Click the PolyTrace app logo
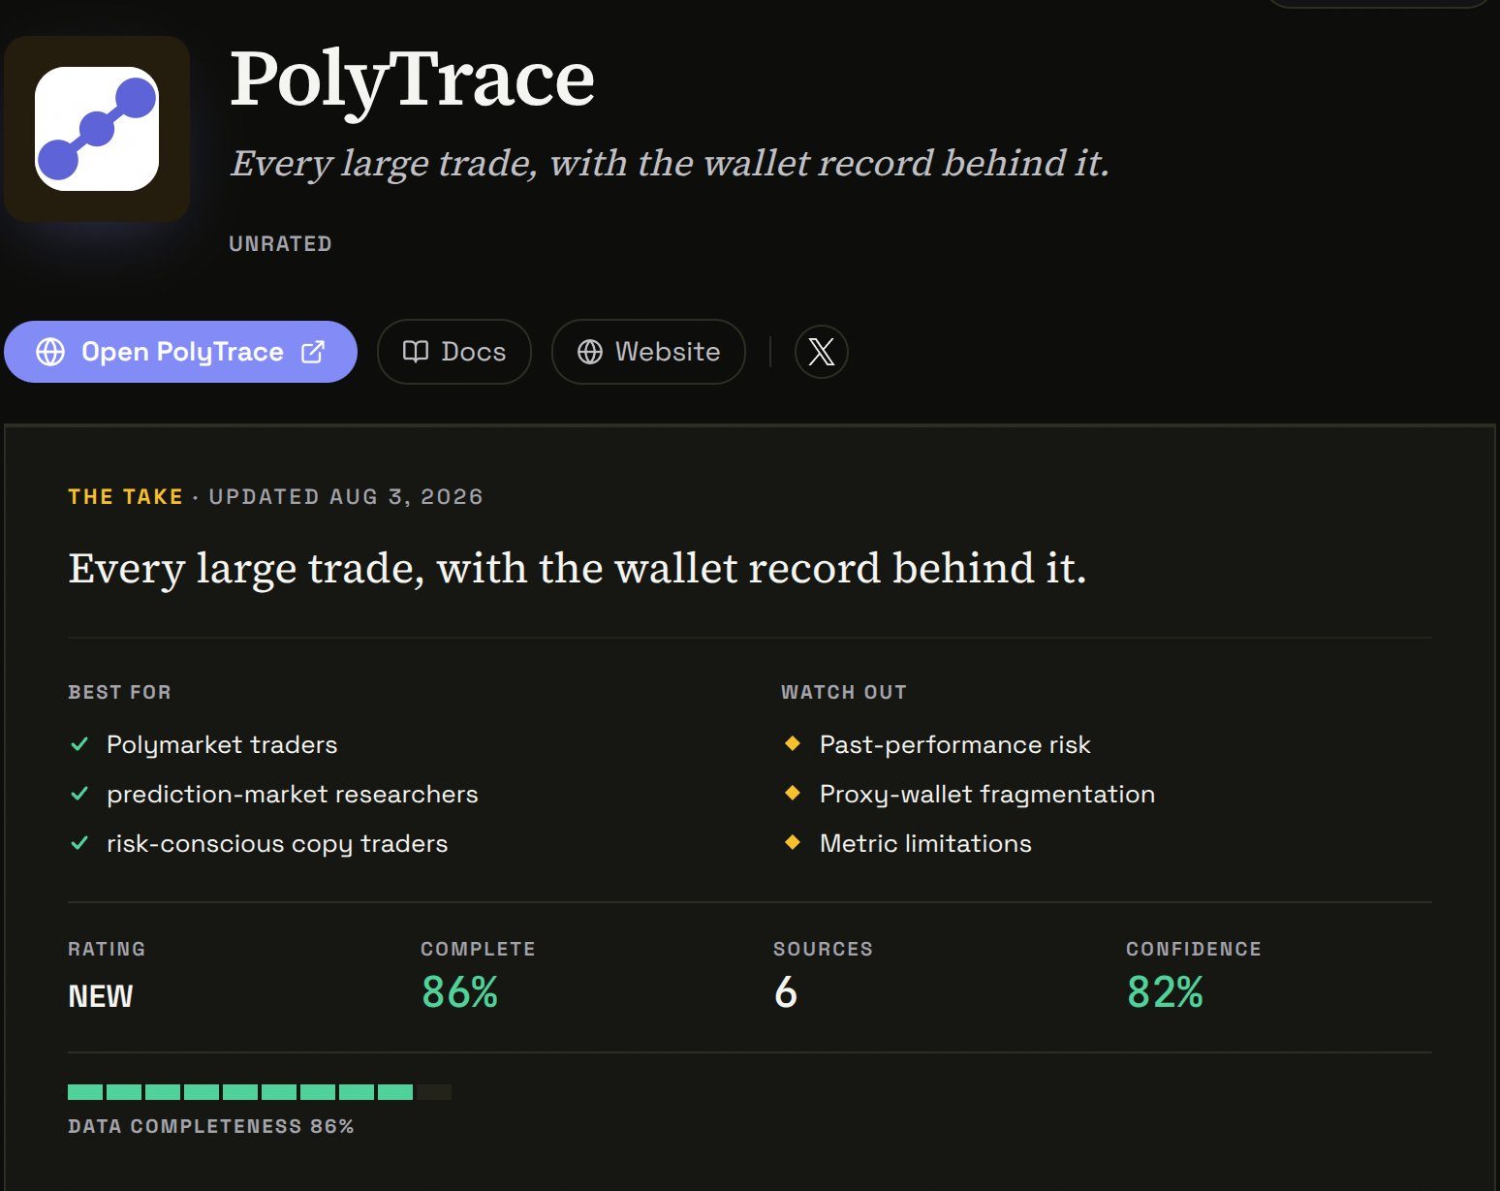 click(97, 129)
